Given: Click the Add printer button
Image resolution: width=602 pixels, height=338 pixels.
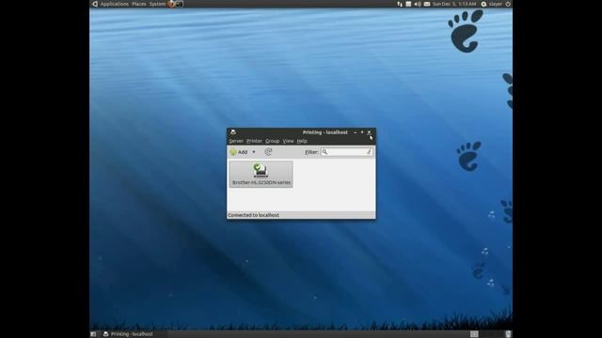Looking at the screenshot, I should (x=239, y=152).
